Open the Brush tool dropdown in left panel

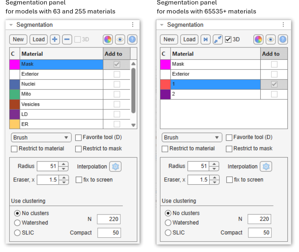[x=41, y=138]
